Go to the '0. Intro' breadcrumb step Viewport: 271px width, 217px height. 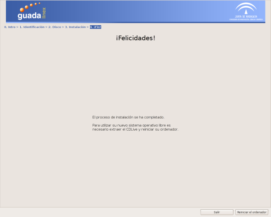[9, 27]
